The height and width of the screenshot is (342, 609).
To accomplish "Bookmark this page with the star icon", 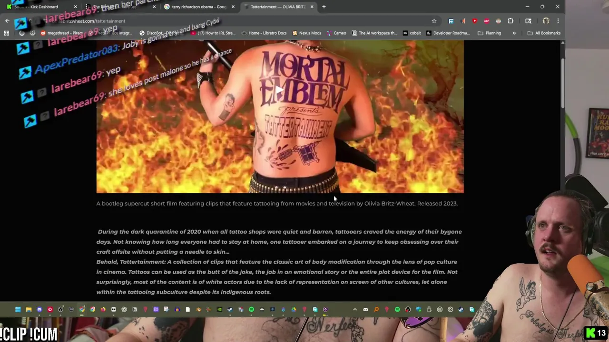I will [434, 21].
